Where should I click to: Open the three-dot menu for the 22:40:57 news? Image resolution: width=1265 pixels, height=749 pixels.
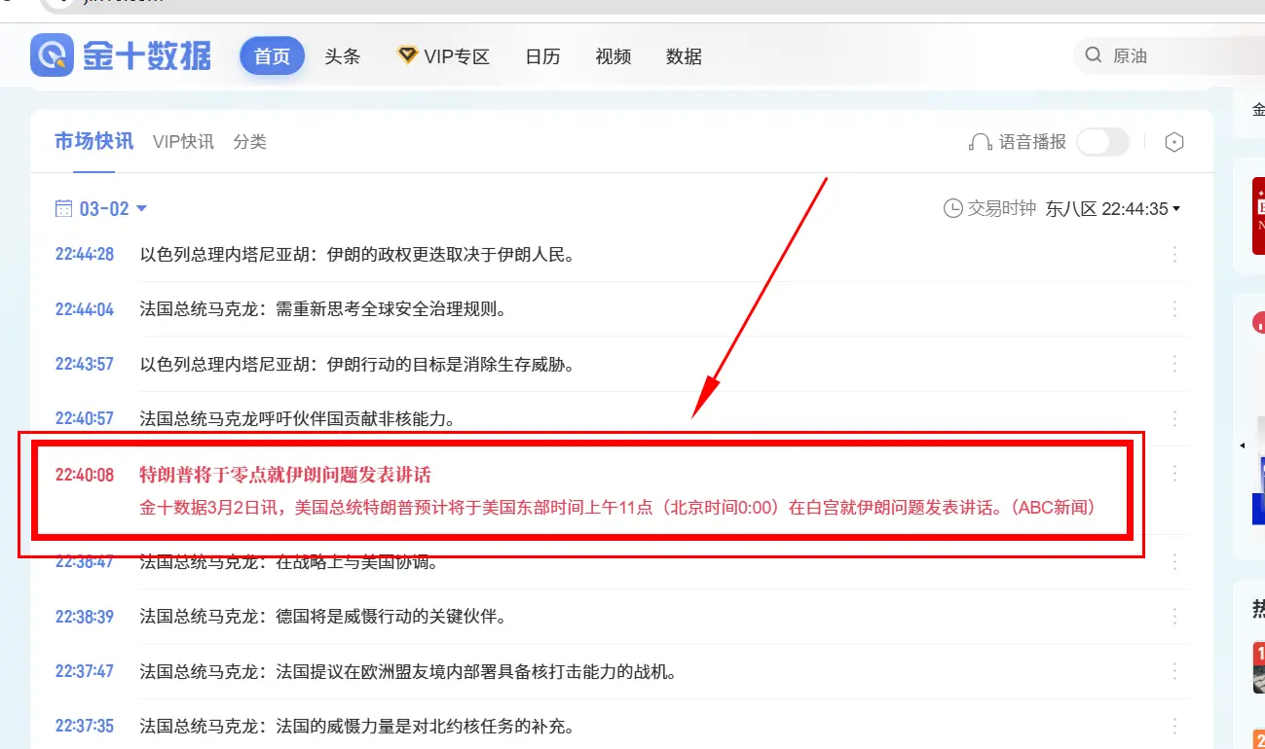[1174, 418]
